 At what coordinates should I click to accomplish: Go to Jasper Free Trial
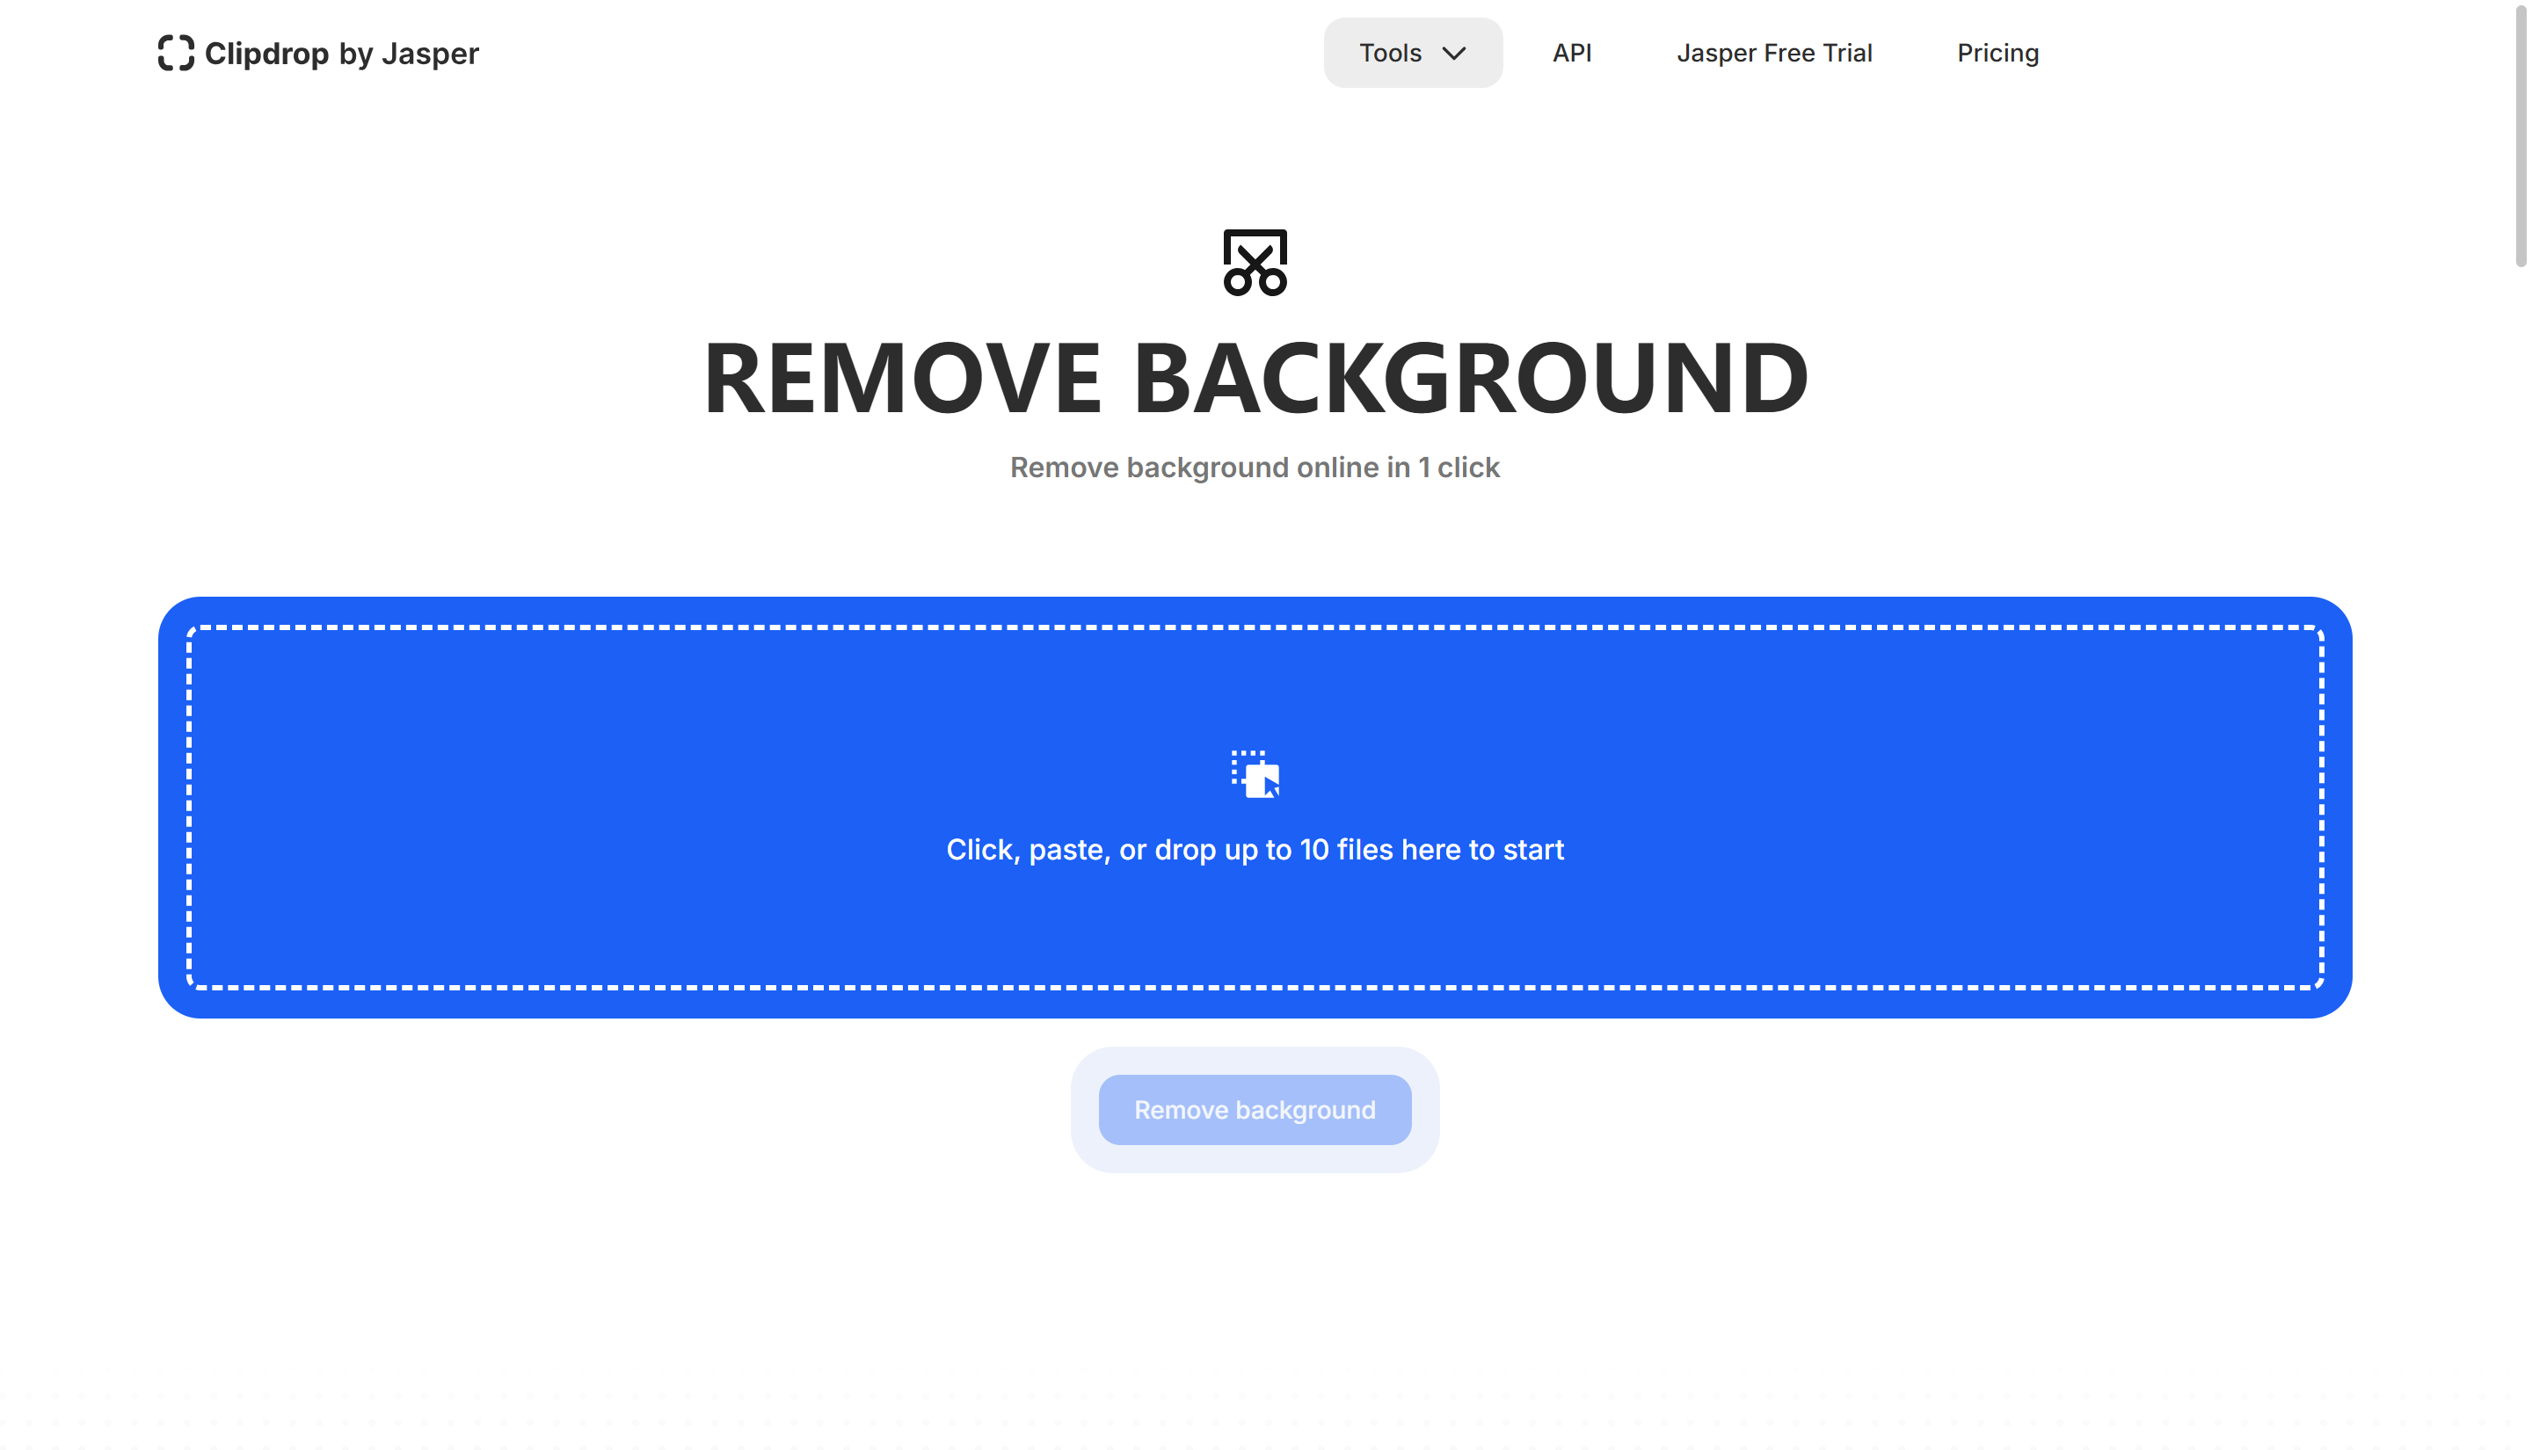point(1773,53)
